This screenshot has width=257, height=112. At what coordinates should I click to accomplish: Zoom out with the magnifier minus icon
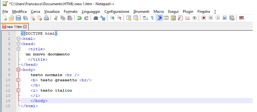[x=119, y=18]
